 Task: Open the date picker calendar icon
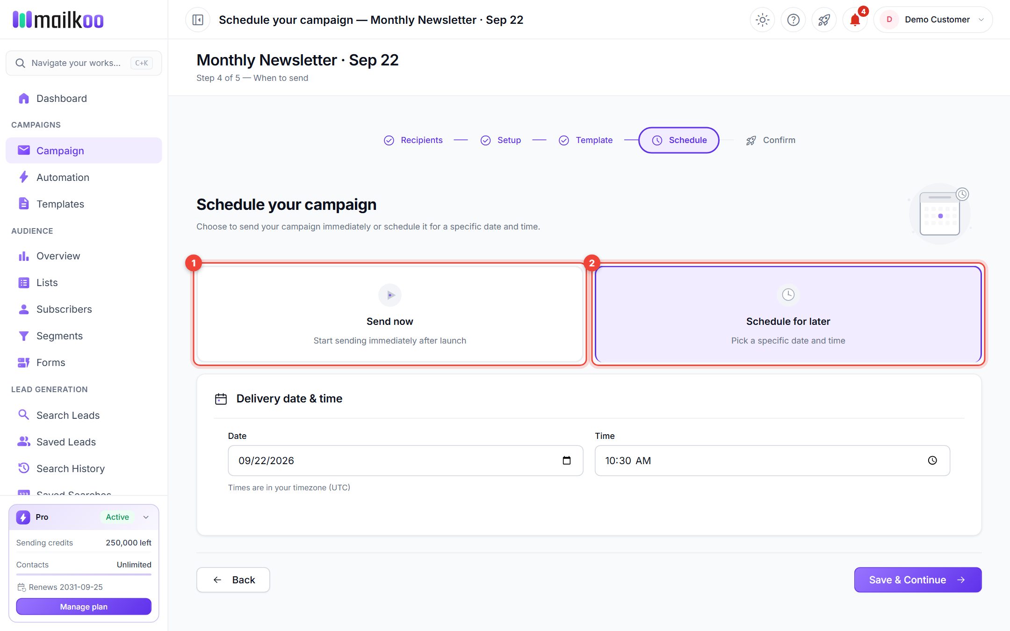click(567, 460)
